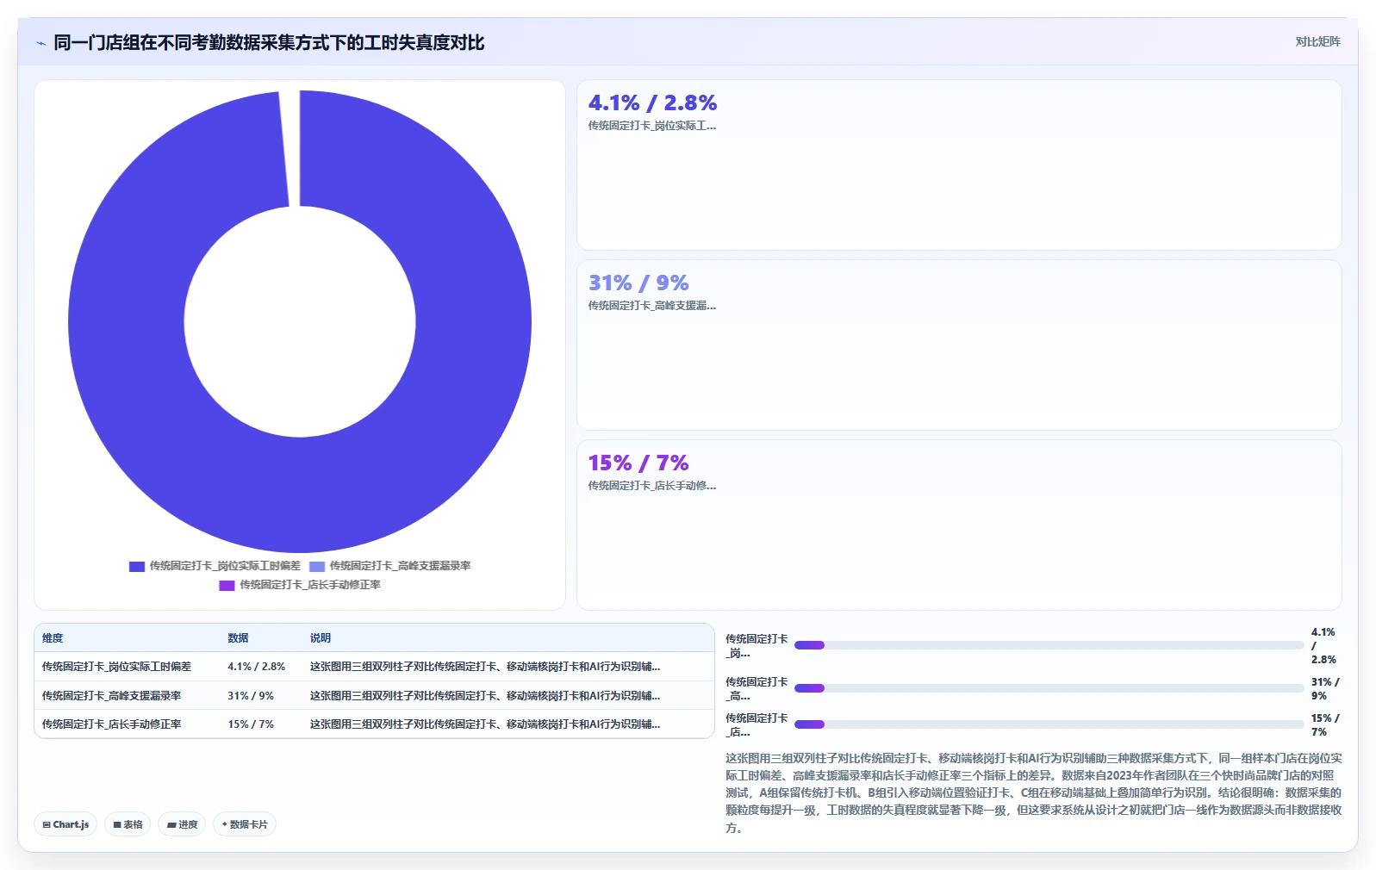The image size is (1376, 870).
Task: Toggle the 岗位实际工时偏差 legend swatch
Action: coord(136,566)
